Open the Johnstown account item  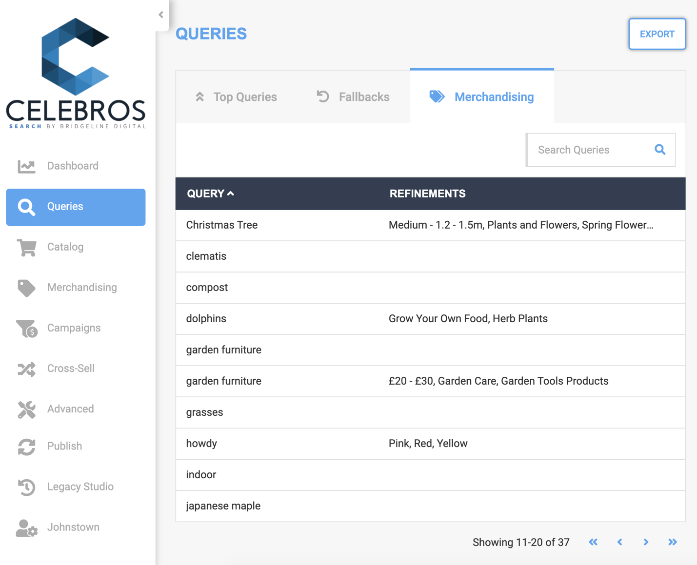point(76,527)
